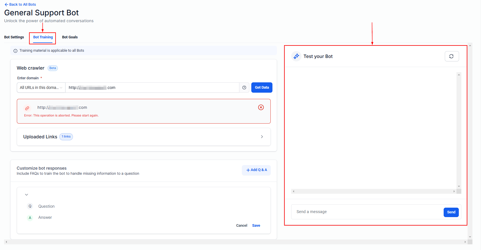481x250 pixels.
Task: Click the Test your Bot sparkle icon
Action: 296,56
